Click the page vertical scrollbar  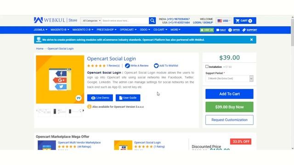point(292,32)
